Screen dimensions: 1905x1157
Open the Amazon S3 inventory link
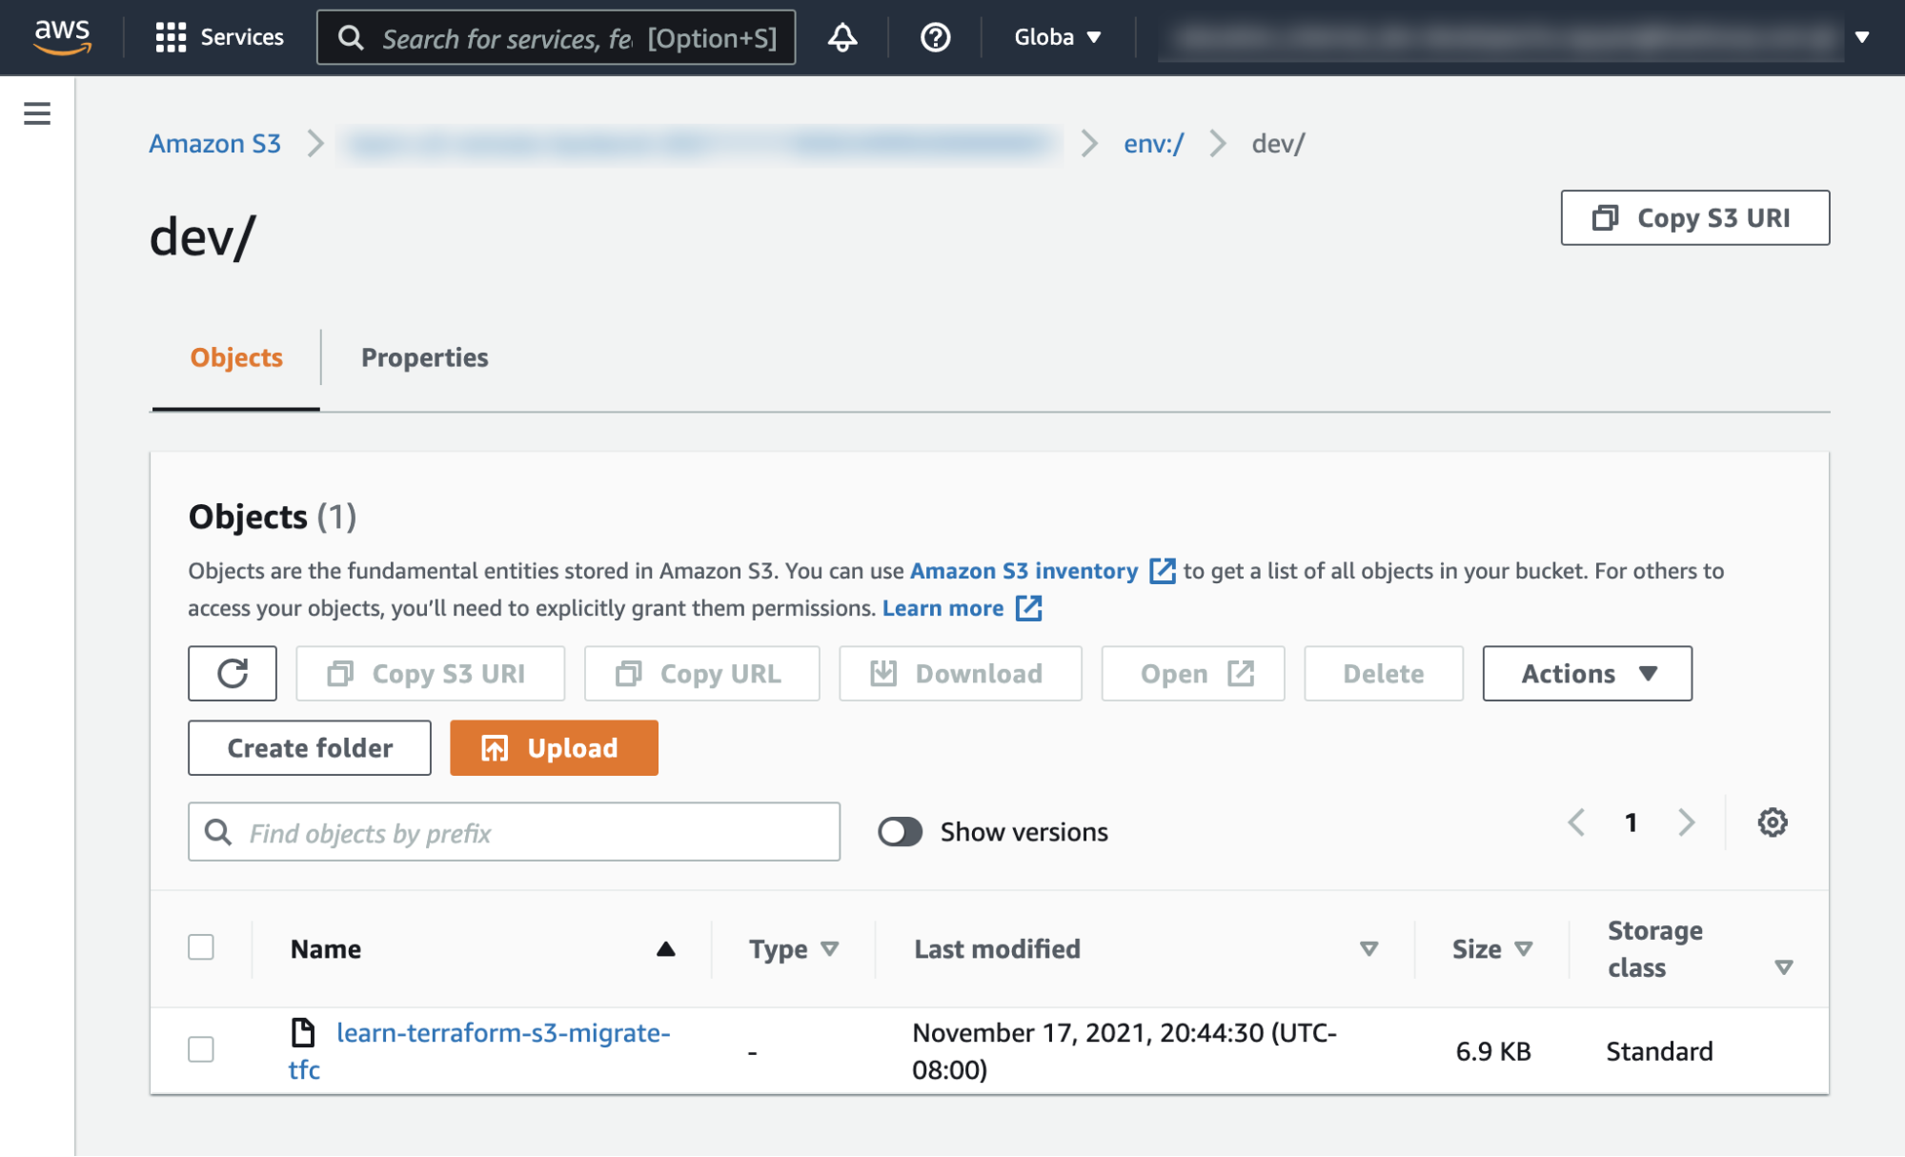[x=1023, y=571]
